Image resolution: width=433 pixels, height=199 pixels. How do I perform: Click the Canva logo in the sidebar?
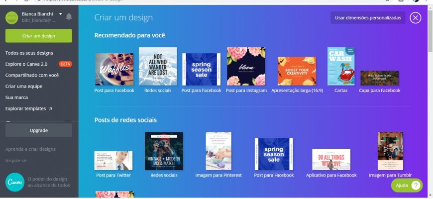point(15,182)
